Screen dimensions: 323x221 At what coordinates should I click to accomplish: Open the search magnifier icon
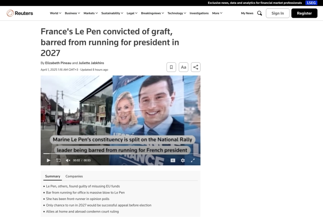pyautogui.click(x=260, y=13)
